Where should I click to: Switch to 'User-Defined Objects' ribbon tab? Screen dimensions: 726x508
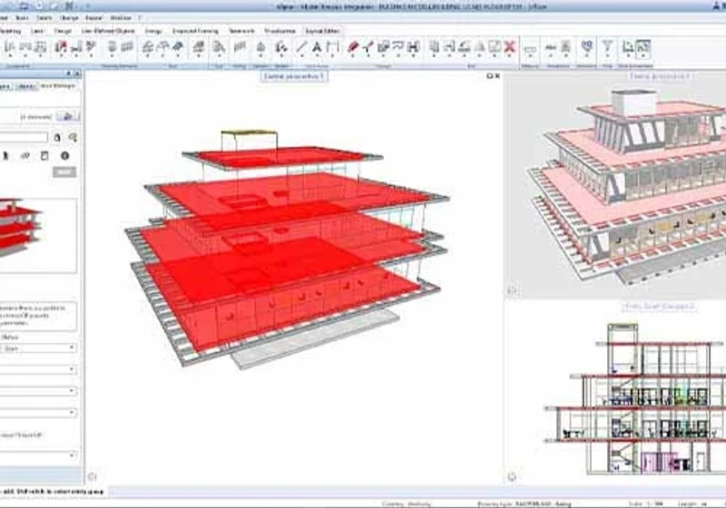[x=108, y=31]
